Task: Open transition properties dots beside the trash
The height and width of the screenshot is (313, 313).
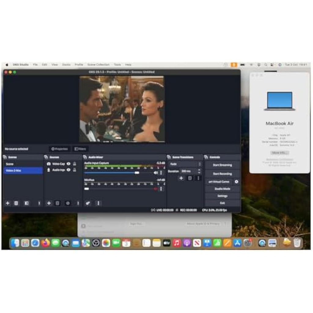Action: [198, 178]
